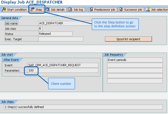Click the Parameters label

(x=12, y=71)
